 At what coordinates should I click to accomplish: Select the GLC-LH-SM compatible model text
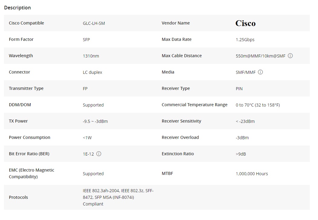94,23
